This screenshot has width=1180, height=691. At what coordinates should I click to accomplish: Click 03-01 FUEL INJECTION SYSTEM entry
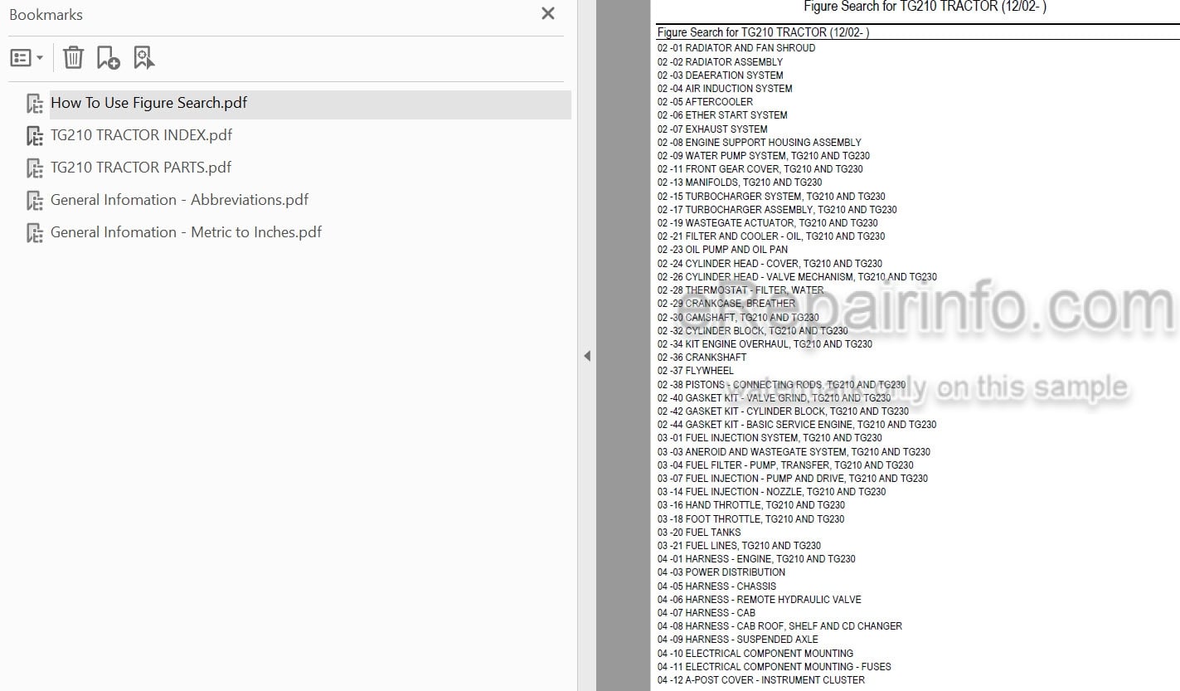click(x=770, y=438)
